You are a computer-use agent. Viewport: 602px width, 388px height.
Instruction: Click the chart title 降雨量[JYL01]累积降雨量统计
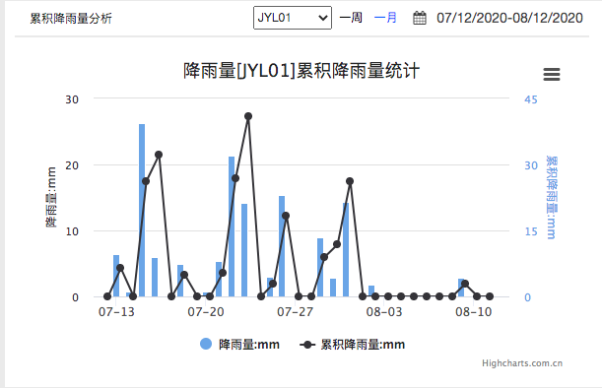(301, 71)
